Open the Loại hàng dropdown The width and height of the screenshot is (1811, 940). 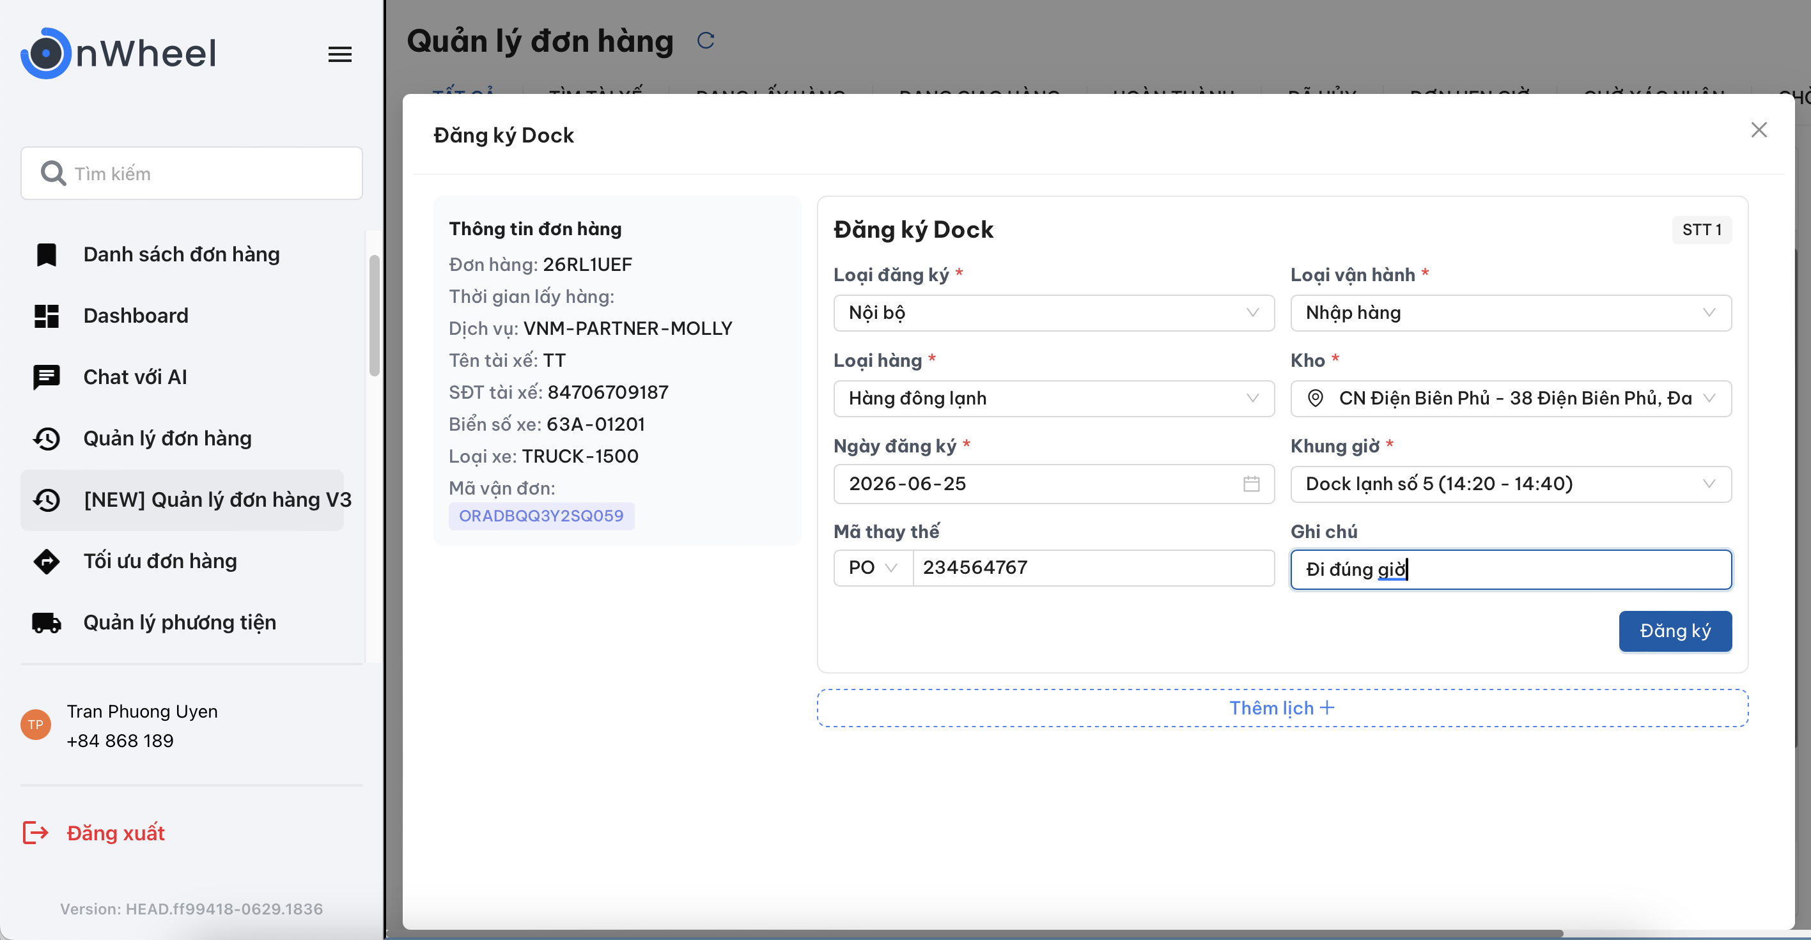pos(1053,398)
